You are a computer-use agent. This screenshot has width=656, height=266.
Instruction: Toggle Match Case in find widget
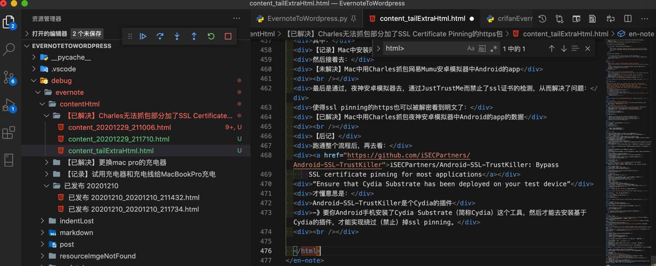(471, 48)
